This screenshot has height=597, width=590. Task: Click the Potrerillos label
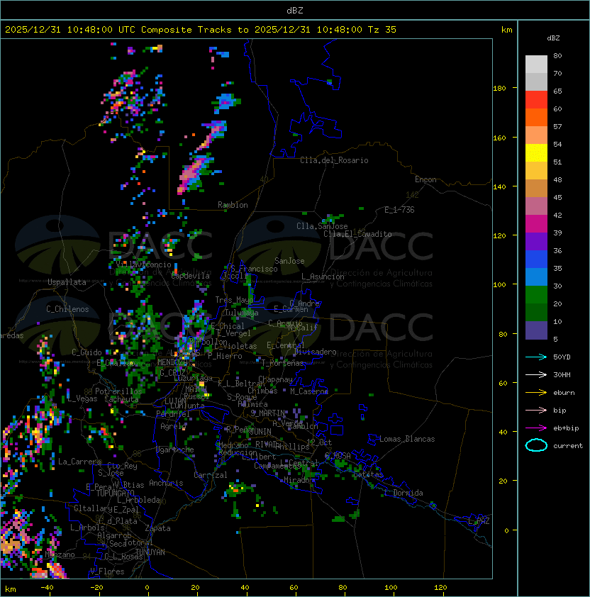pos(118,391)
